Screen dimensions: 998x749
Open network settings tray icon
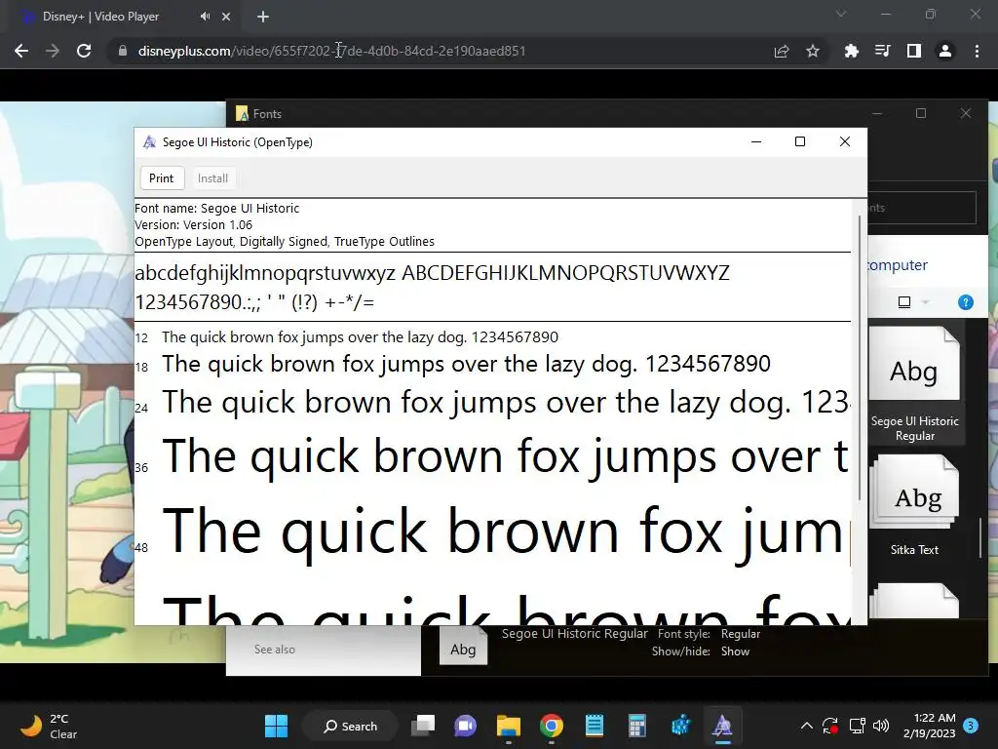coord(858,726)
